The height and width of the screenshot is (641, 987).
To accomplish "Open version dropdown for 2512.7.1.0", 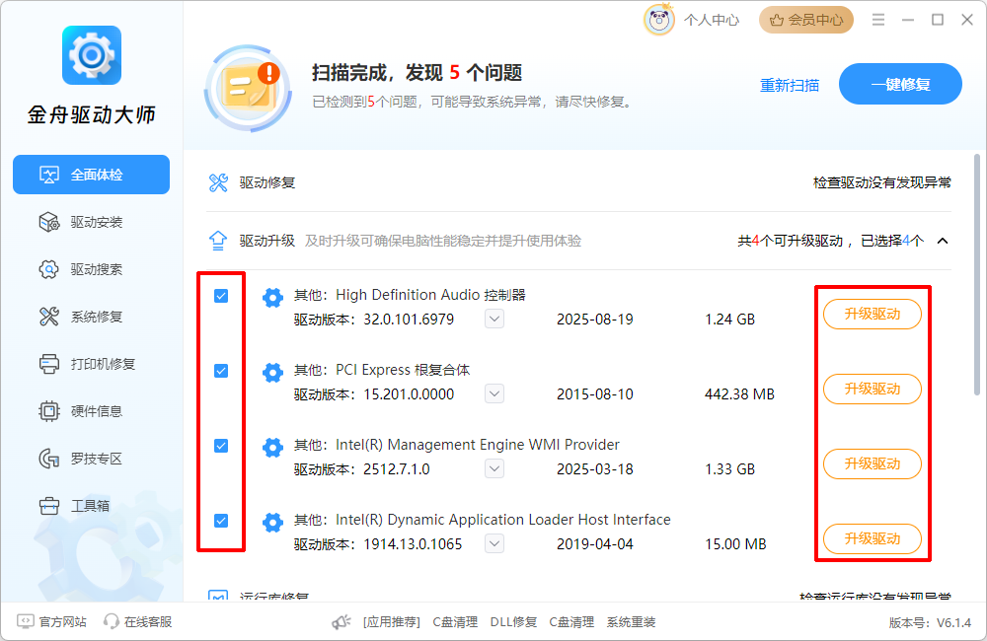I will (x=494, y=468).
